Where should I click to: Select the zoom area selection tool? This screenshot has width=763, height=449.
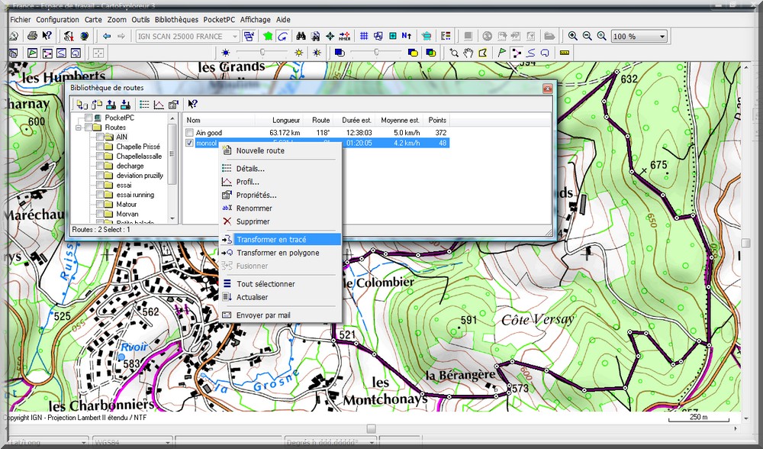point(454,53)
